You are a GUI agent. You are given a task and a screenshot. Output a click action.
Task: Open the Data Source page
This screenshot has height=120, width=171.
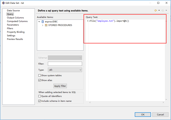pyautogui.click(x=13, y=10)
